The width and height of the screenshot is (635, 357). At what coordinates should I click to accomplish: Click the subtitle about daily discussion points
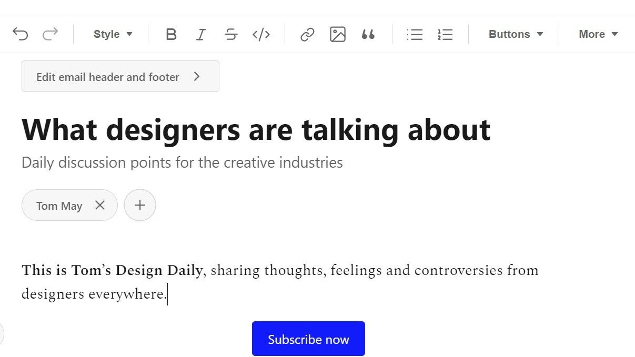182,162
